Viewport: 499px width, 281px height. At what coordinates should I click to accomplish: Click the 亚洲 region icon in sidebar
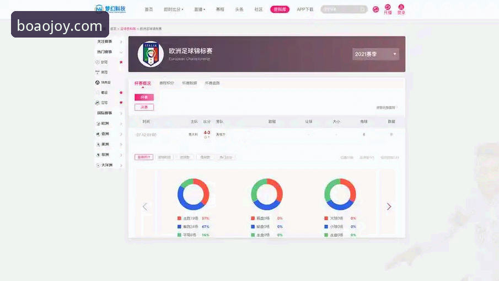click(x=98, y=134)
